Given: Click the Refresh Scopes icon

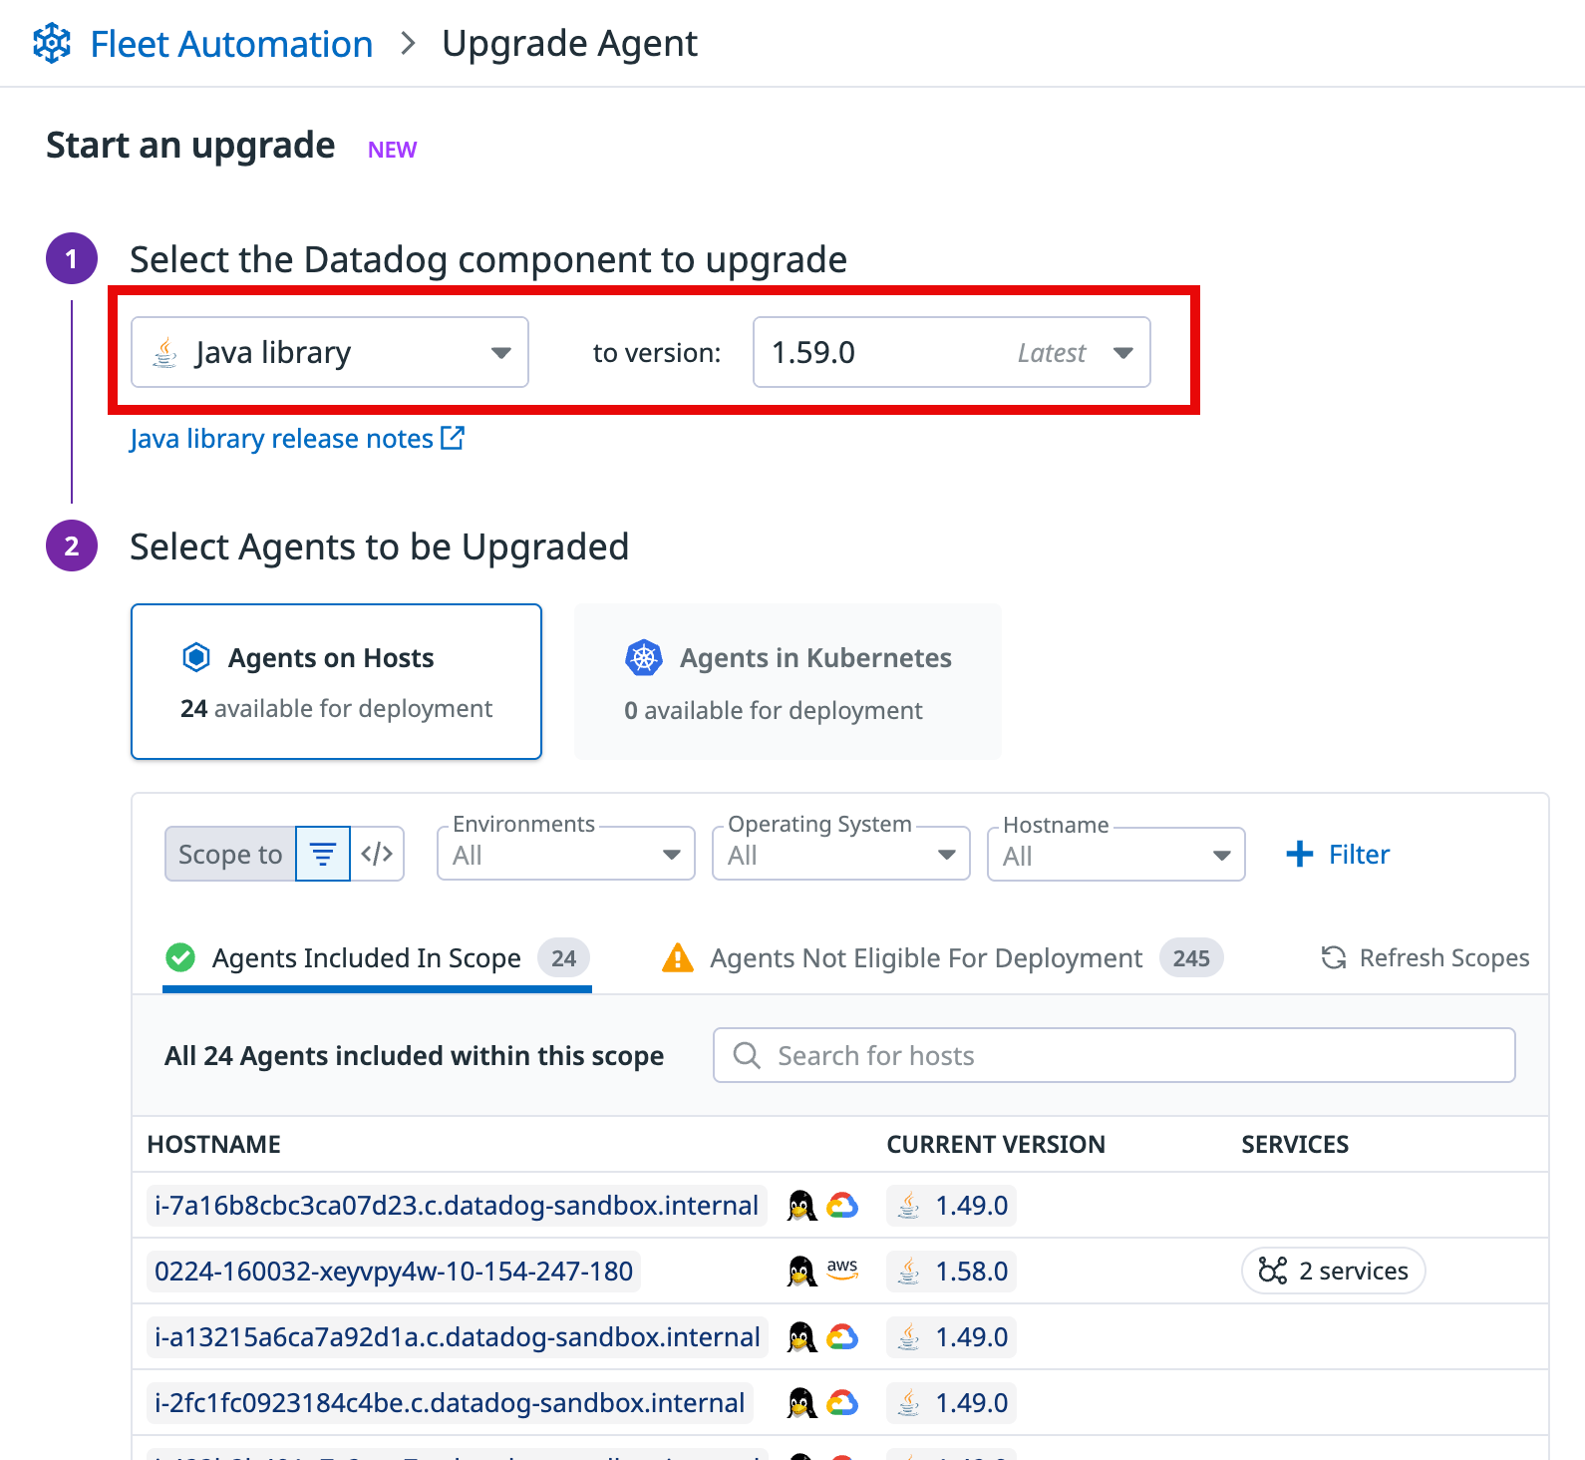Looking at the screenshot, I should pos(1334,957).
